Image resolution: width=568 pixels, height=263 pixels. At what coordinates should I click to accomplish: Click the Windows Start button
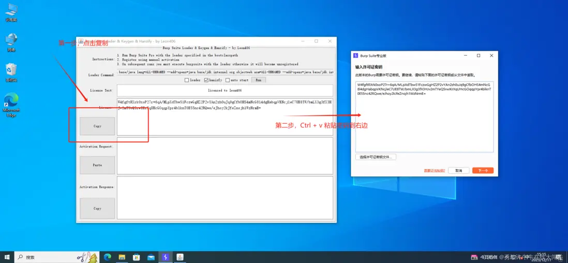click(x=7, y=257)
